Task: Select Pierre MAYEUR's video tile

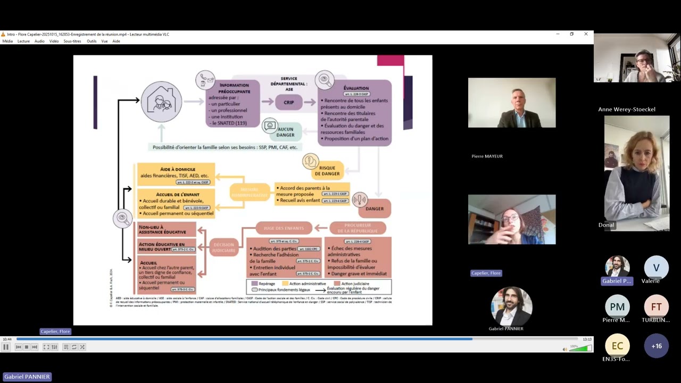Action: click(x=512, y=103)
